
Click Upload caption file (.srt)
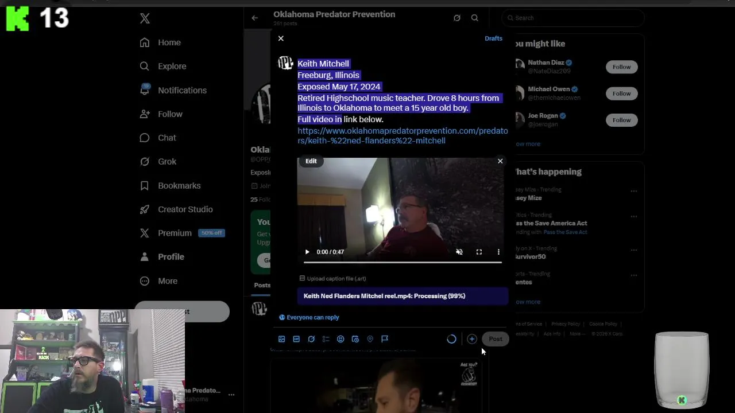pos(332,279)
